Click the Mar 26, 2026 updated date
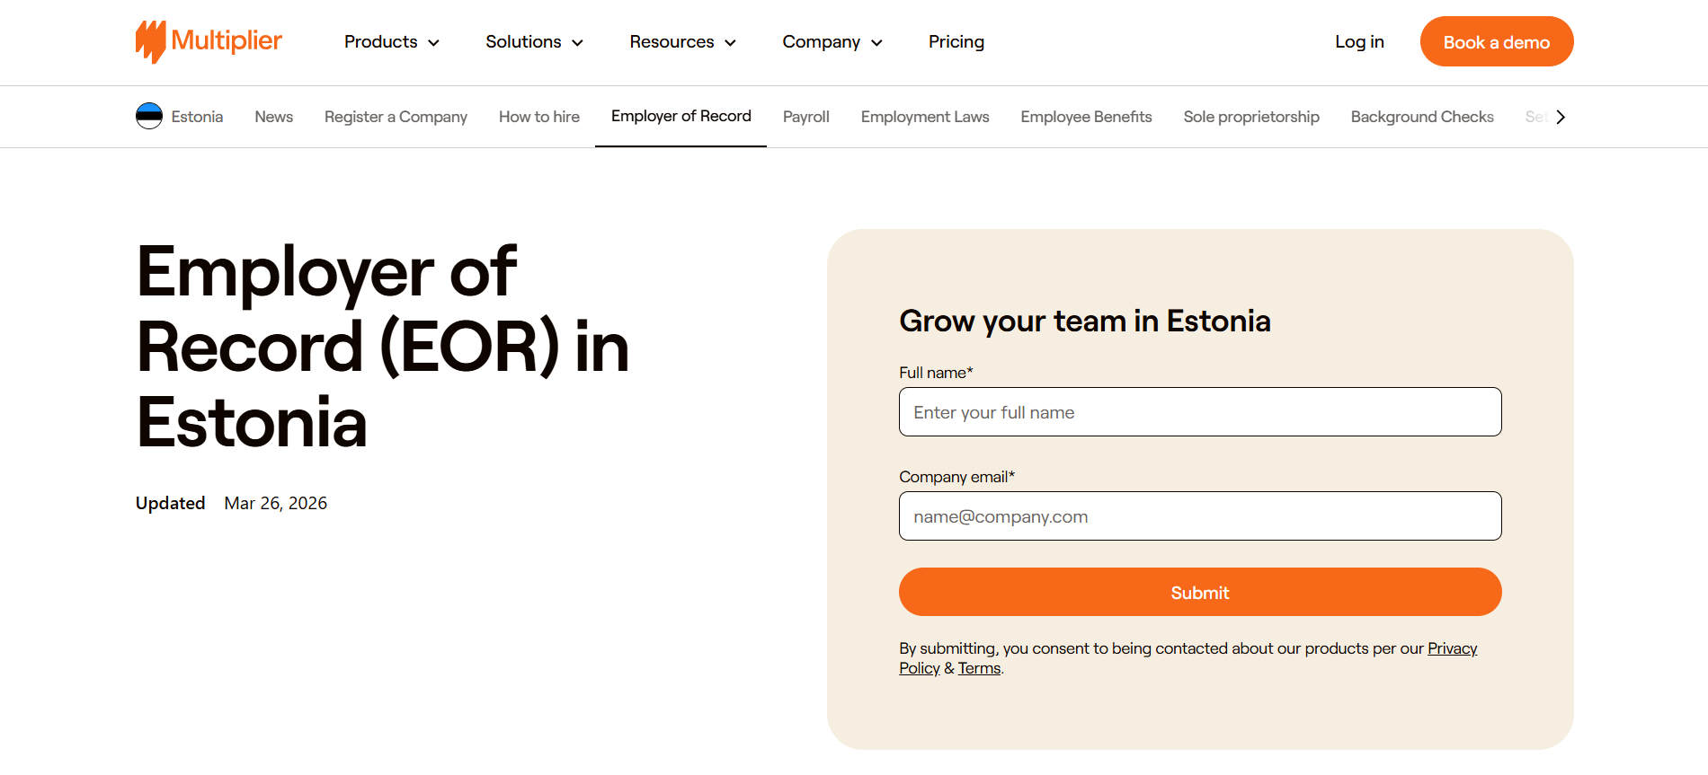Viewport: 1708px width, 775px height. pos(276,503)
